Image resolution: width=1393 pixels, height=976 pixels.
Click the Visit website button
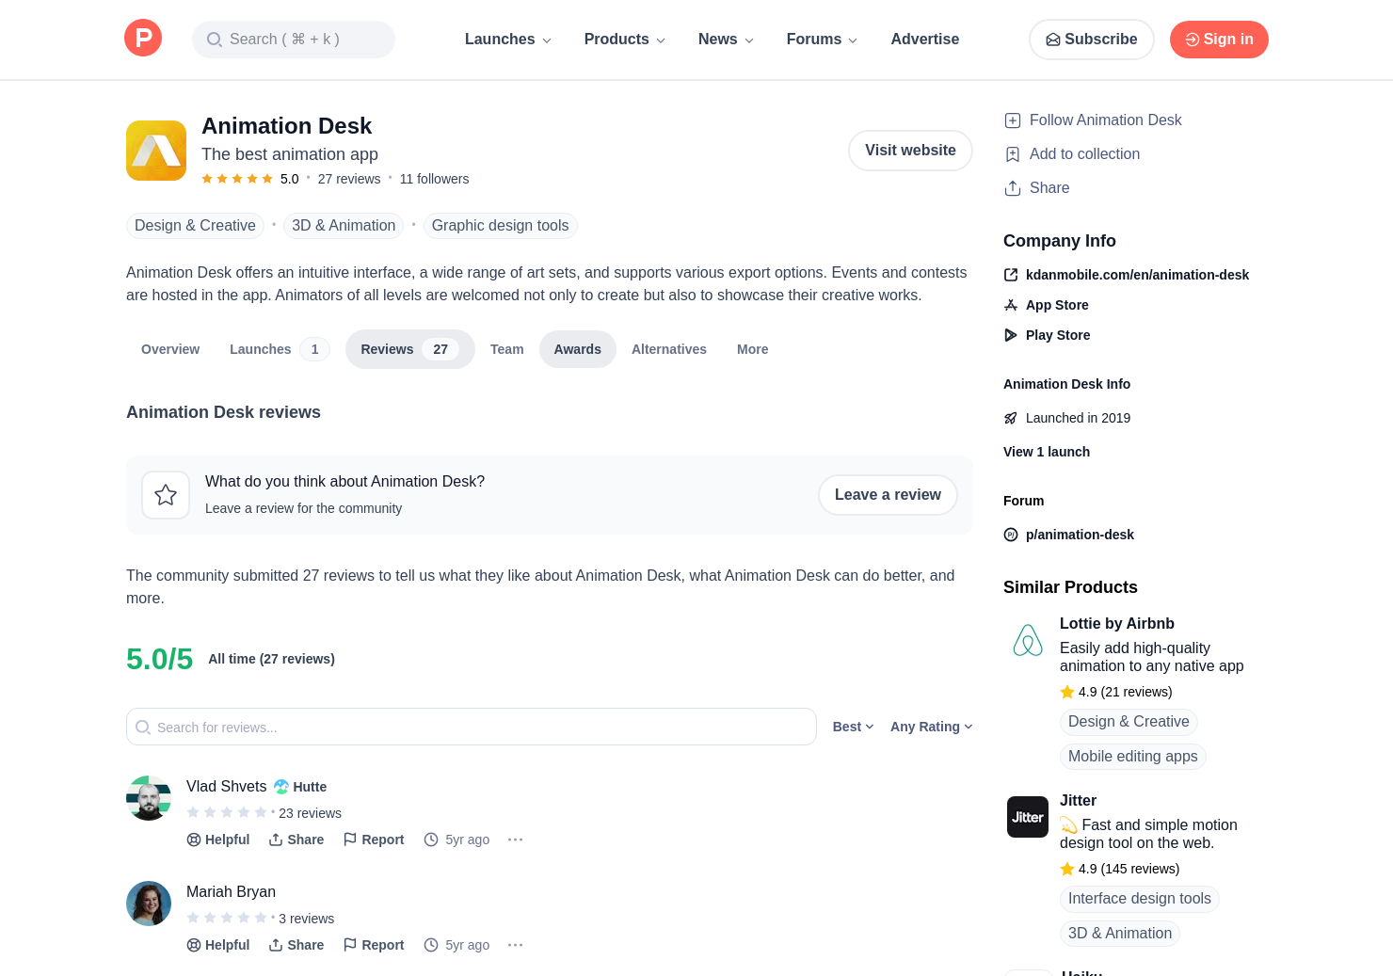tap(910, 151)
